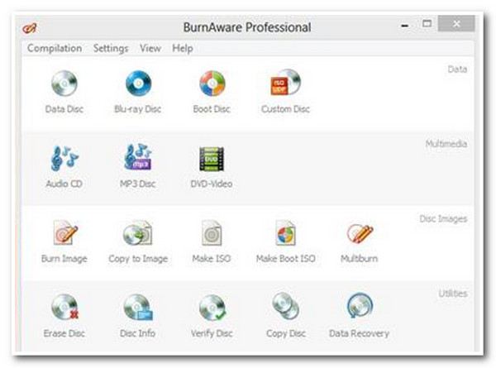Viewport: 496px width, 368px height.
Task: Open the Help menu
Action: point(183,49)
